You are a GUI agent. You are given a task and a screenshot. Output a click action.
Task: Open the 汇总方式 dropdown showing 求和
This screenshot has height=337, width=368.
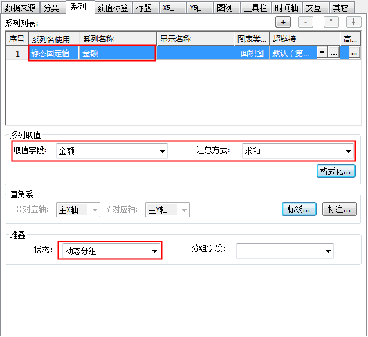[x=298, y=151]
